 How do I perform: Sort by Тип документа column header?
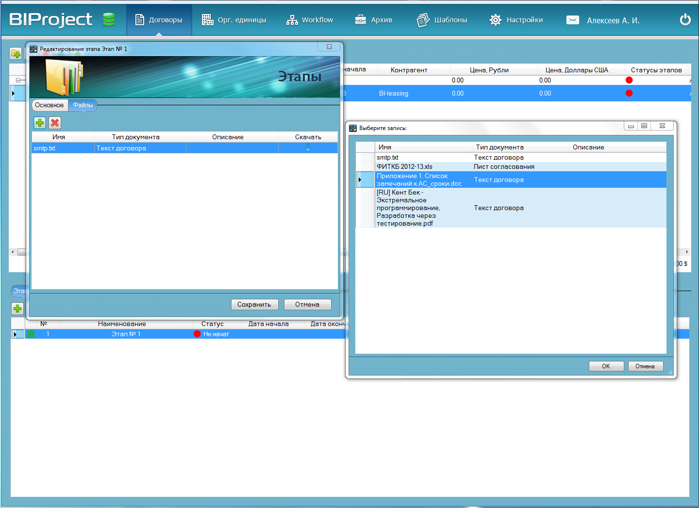tap(500, 147)
